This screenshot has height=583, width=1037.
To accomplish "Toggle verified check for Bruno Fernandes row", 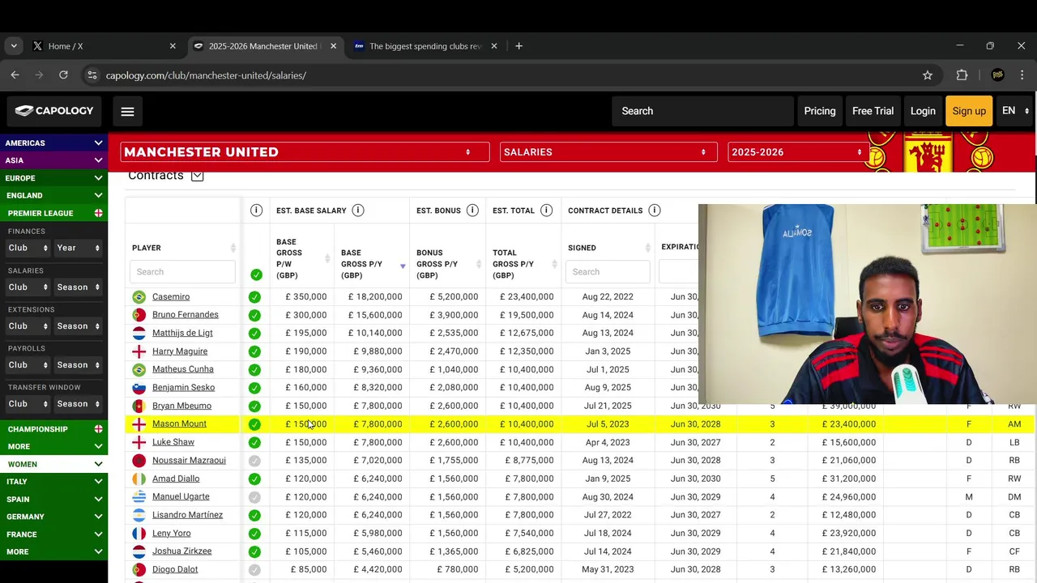I will [254, 315].
